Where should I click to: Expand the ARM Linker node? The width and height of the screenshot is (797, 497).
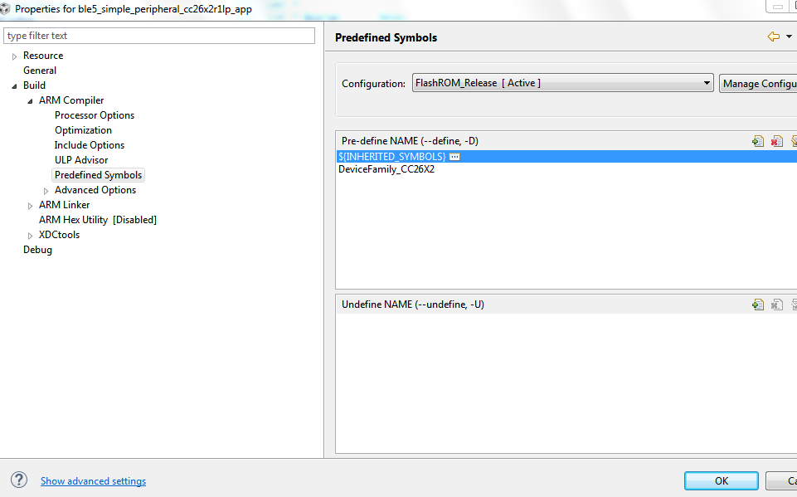[31, 206]
